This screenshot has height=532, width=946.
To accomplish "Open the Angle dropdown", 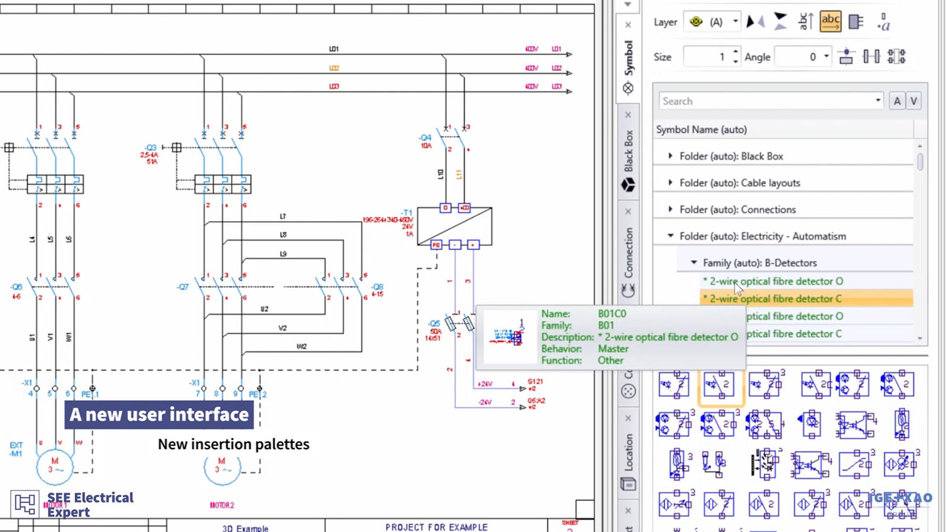I will [x=827, y=57].
